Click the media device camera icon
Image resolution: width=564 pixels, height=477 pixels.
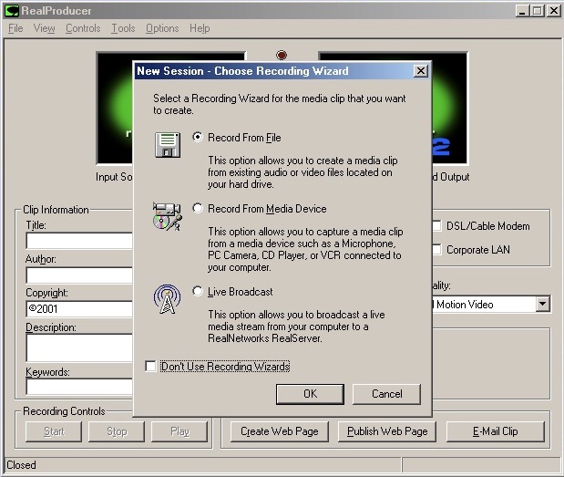point(168,217)
